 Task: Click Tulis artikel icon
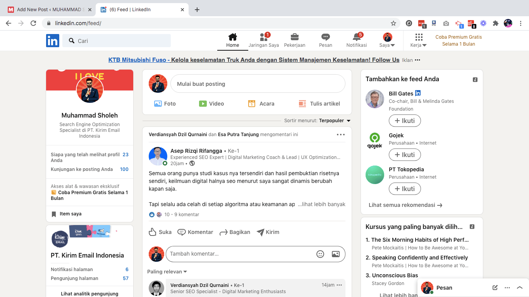point(302,104)
